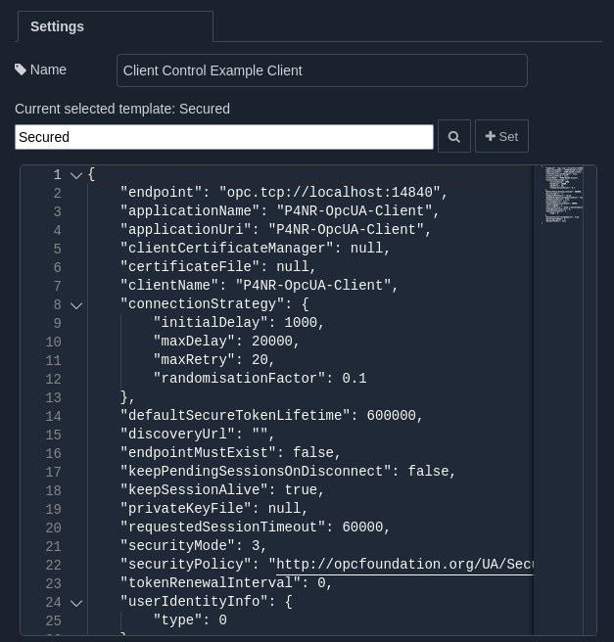This screenshot has height=642, width=614.
Task: Select line number 22 in the gutter
Action: 53,565
